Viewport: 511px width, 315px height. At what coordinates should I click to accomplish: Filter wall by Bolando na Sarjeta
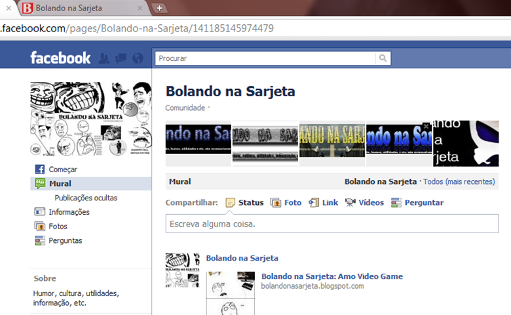381,181
